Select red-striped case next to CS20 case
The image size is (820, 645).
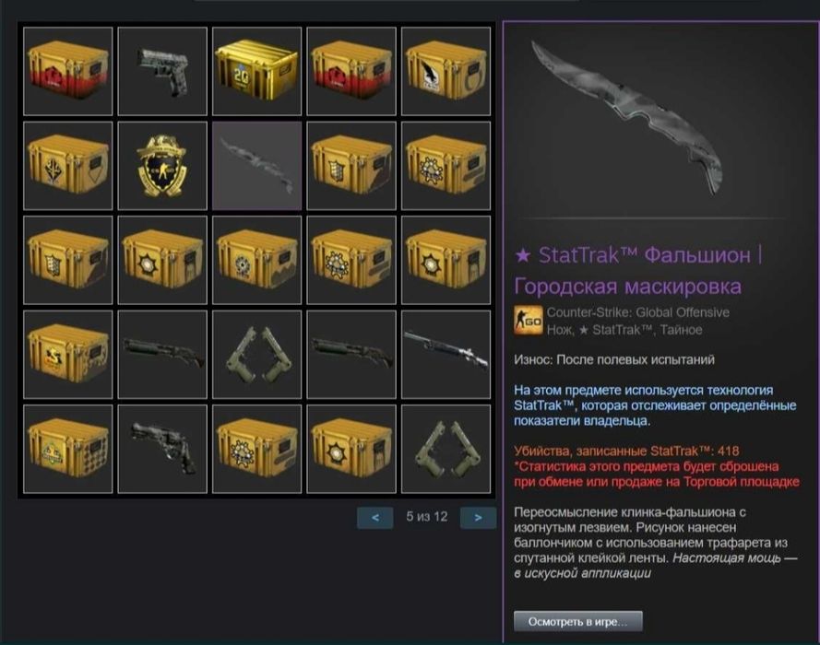(351, 71)
